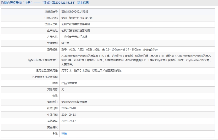This screenshot has height=140, width=218.
Task: Click the 产品储存条件及有效期 row label
Action: (x=45, y=77)
